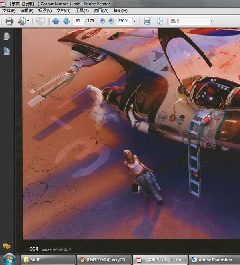Go to next page with down arrow
The width and height of the screenshot is (240, 265).
click(66, 21)
